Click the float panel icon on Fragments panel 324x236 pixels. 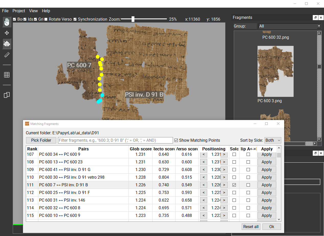pos(315,17)
